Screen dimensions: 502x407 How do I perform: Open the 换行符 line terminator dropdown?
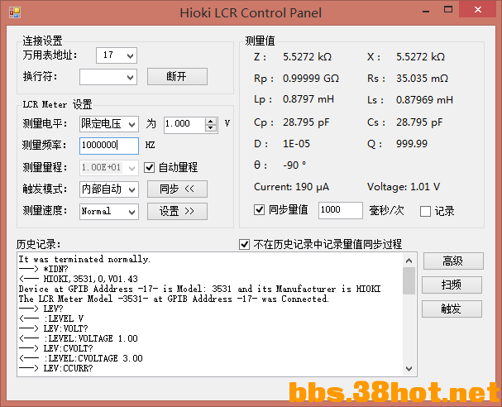tap(108, 77)
